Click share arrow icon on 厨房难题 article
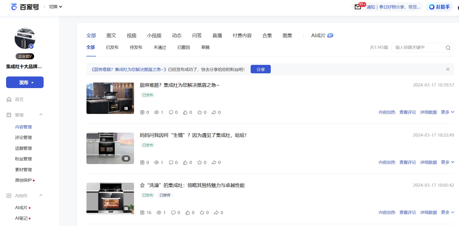This screenshot has width=459, height=226. coord(214,112)
